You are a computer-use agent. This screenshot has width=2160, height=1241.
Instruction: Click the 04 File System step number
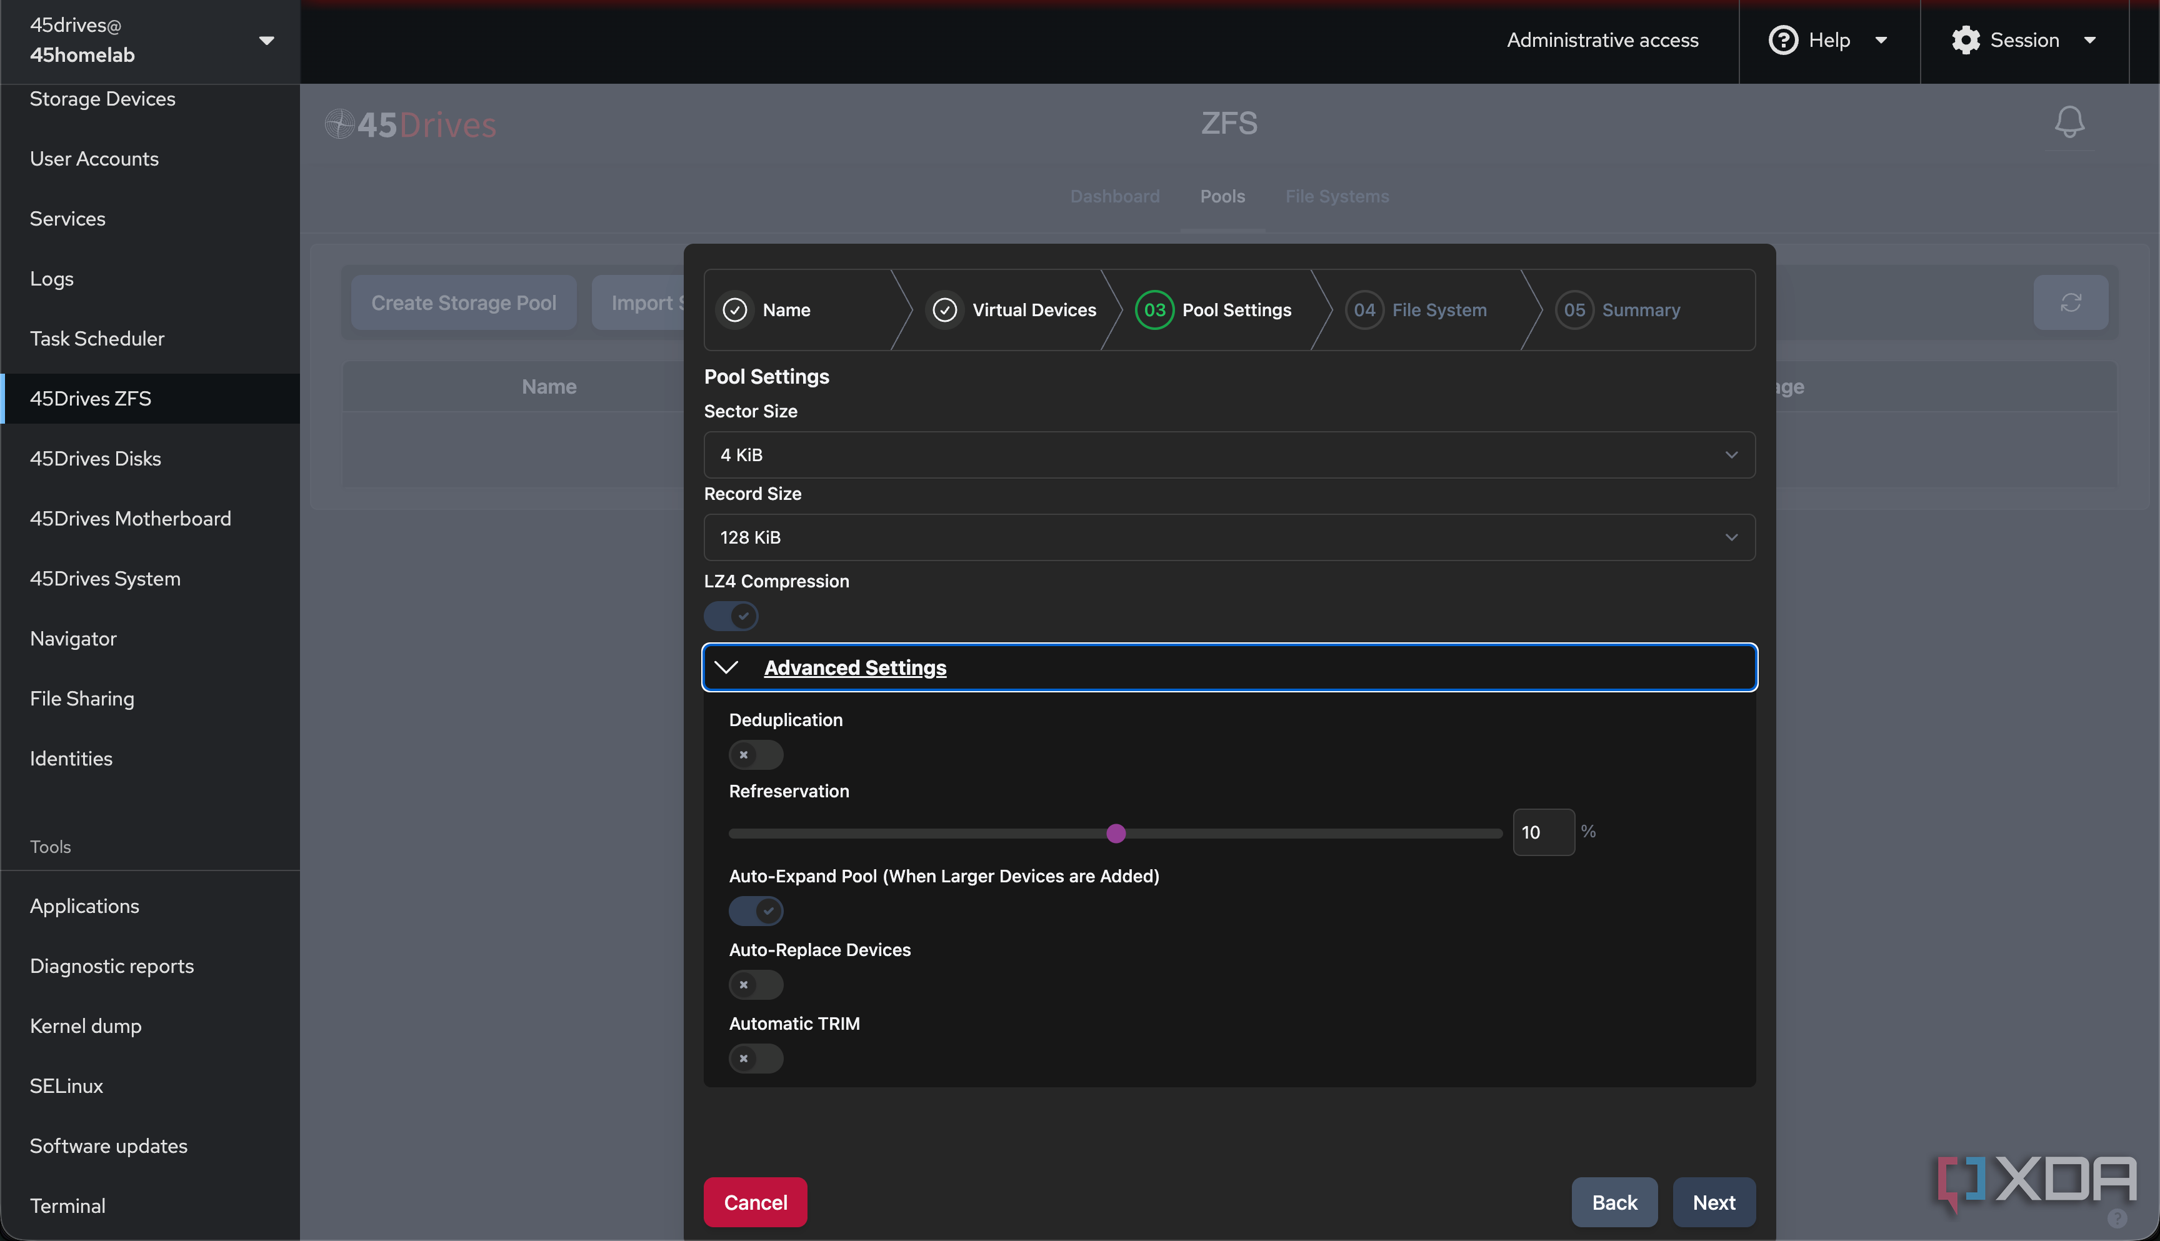pos(1364,310)
